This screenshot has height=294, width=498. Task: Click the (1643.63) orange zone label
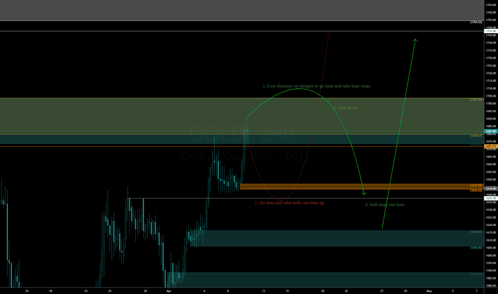coord(476,190)
